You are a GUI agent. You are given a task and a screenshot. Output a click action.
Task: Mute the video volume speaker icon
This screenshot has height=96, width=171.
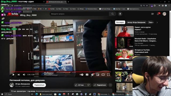(24, 75)
